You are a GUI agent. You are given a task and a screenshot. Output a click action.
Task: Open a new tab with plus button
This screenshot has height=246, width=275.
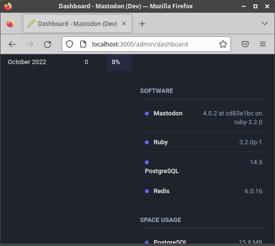pos(142,24)
